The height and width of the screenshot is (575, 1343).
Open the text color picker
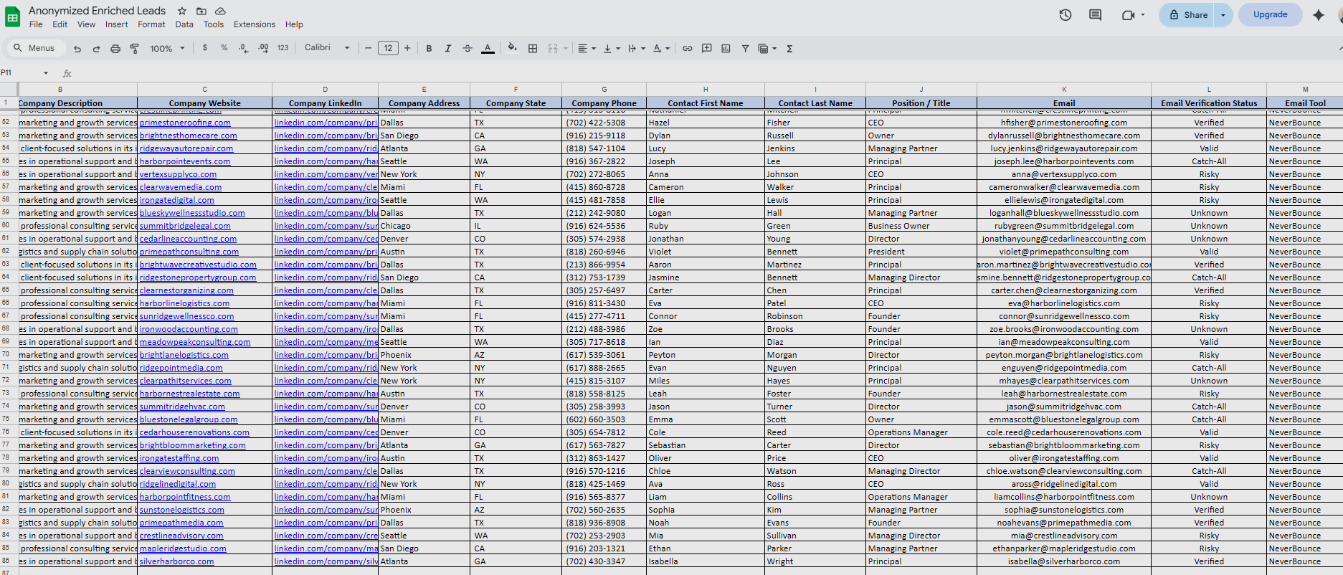coord(488,49)
